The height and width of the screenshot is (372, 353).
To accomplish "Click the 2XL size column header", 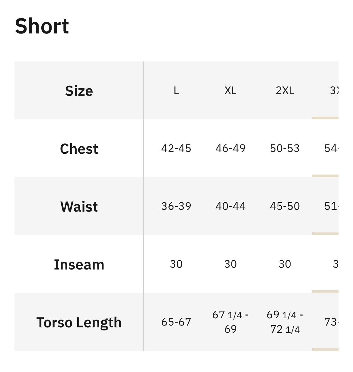I will [285, 90].
